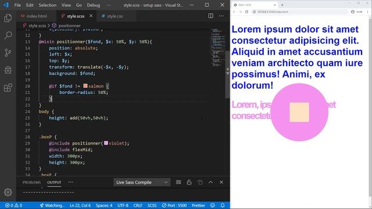372x209 pixels.
Task: Open the Go menu
Action: point(79,5)
